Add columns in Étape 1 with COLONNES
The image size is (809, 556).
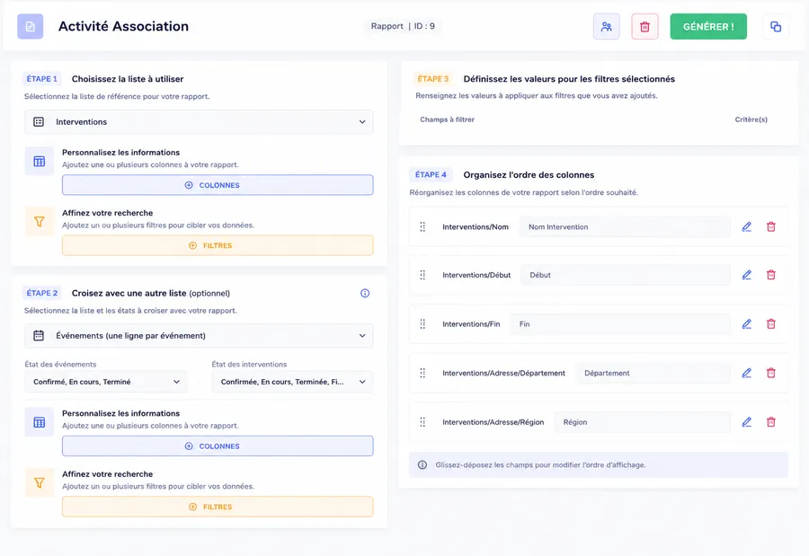[x=218, y=185]
